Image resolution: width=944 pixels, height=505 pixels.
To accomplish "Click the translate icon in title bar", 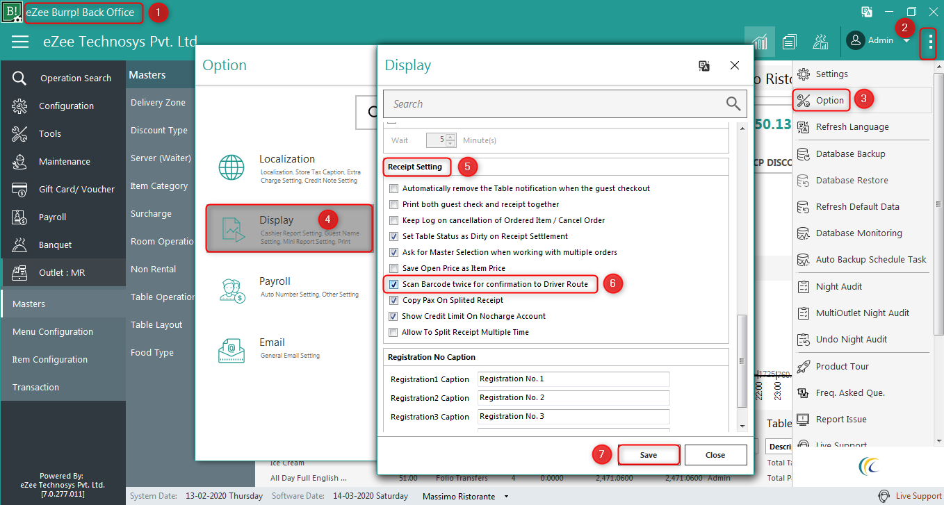I will point(867,12).
